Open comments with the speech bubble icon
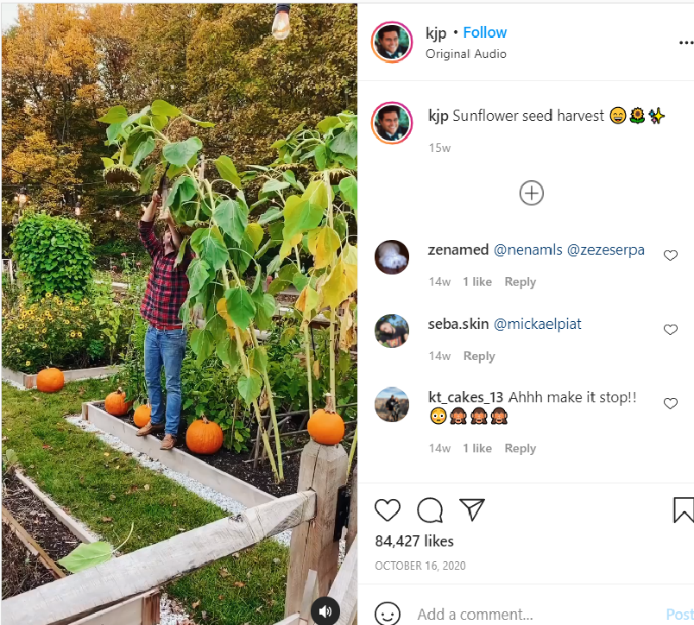Viewport: 694px width, 625px height. click(x=430, y=510)
